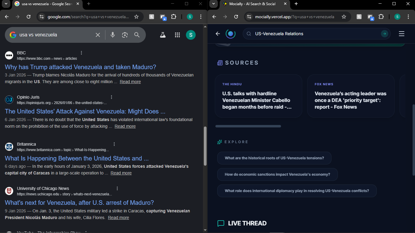Viewport: 415px width, 233px height.
Task: Click the SOURCES section heading
Action: (242, 63)
